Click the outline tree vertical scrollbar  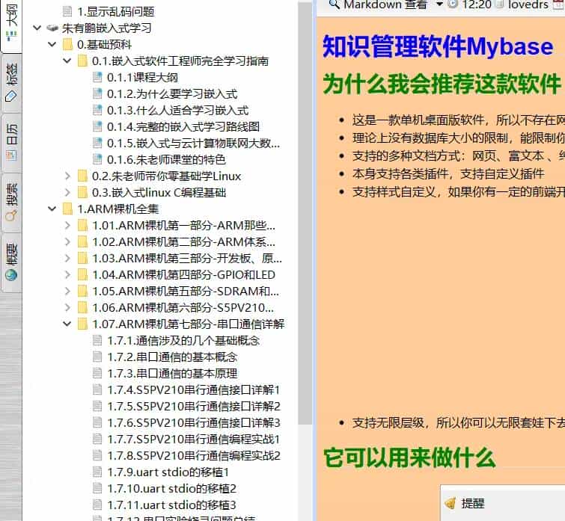[305, 212]
